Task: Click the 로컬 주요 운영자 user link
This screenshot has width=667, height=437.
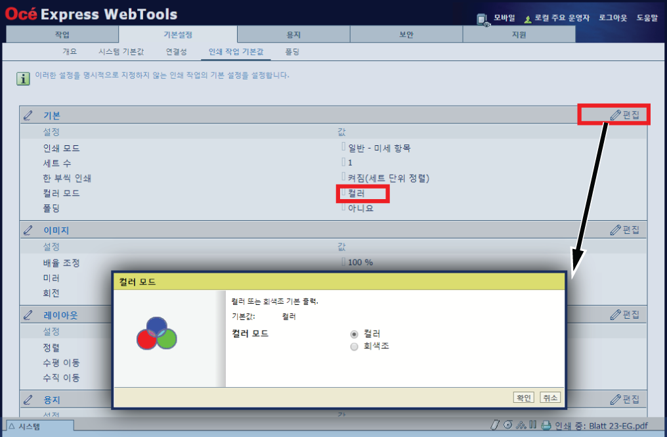Action: [x=562, y=18]
